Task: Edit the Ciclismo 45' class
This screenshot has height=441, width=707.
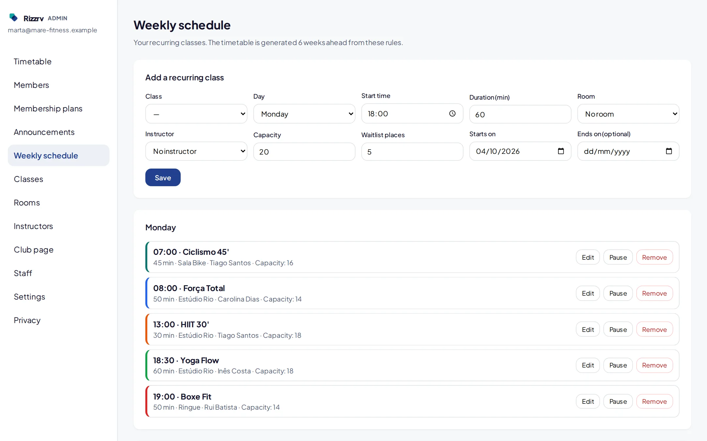Action: 588,257
